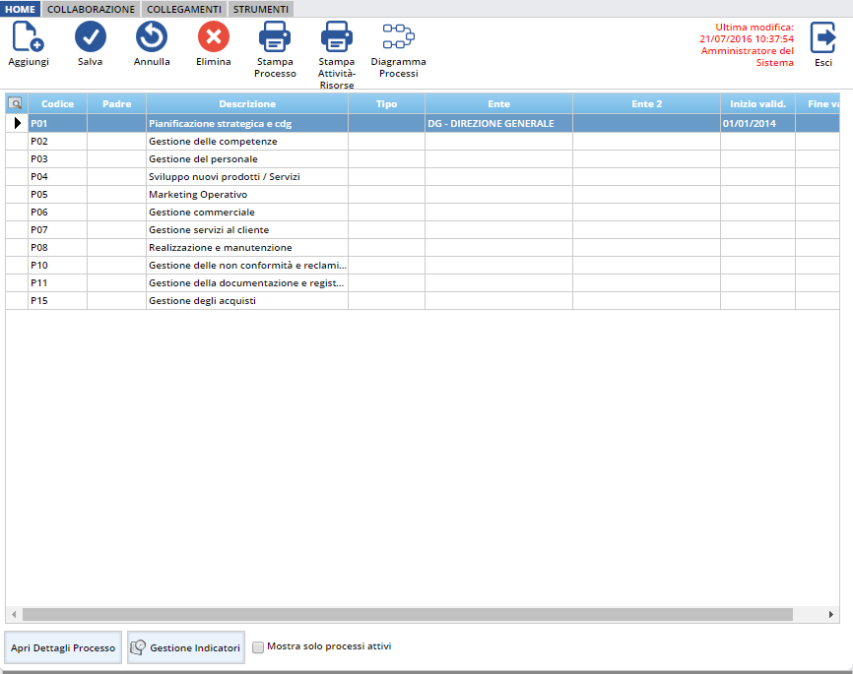Sort by the Descrizione column header
Viewport: 853px width, 674px height.
(247, 103)
